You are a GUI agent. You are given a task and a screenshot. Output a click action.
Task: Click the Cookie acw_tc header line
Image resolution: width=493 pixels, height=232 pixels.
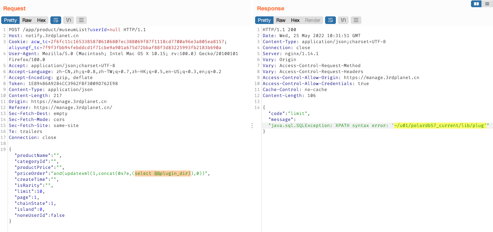118,42
